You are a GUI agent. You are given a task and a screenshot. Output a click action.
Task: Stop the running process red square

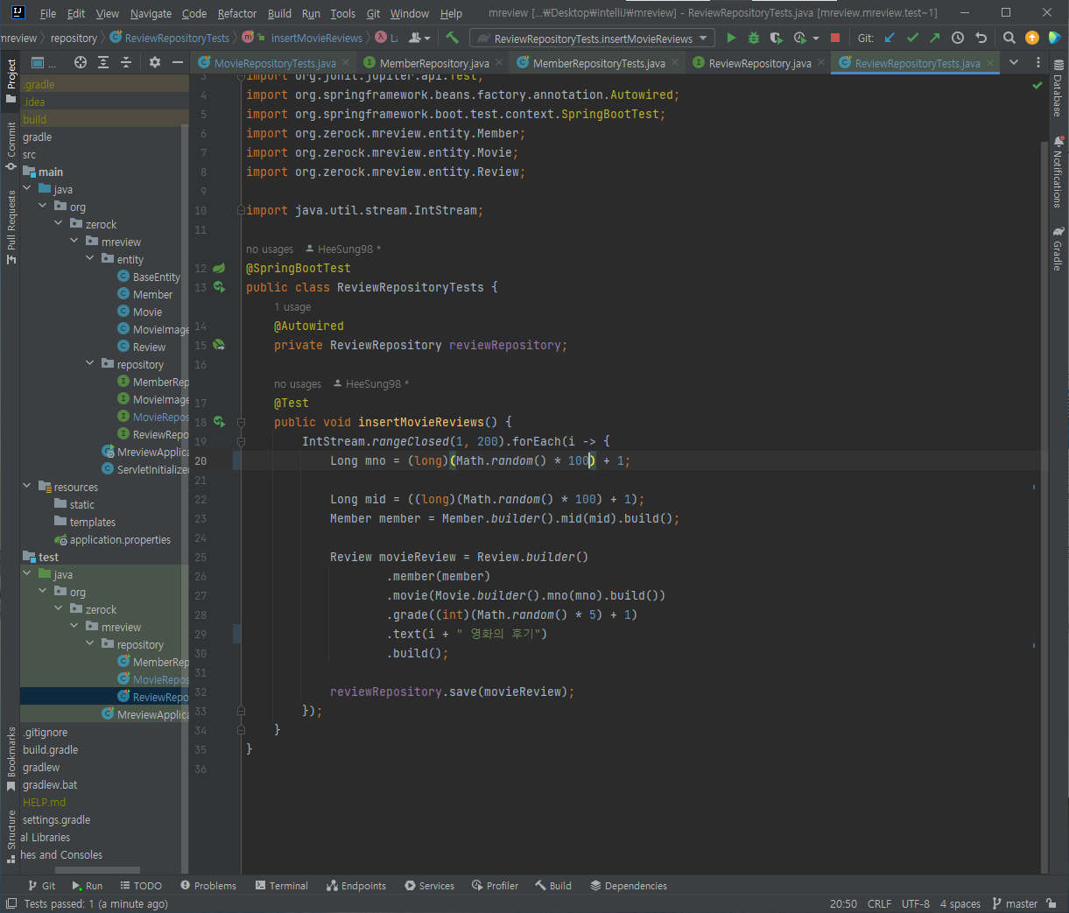click(835, 38)
